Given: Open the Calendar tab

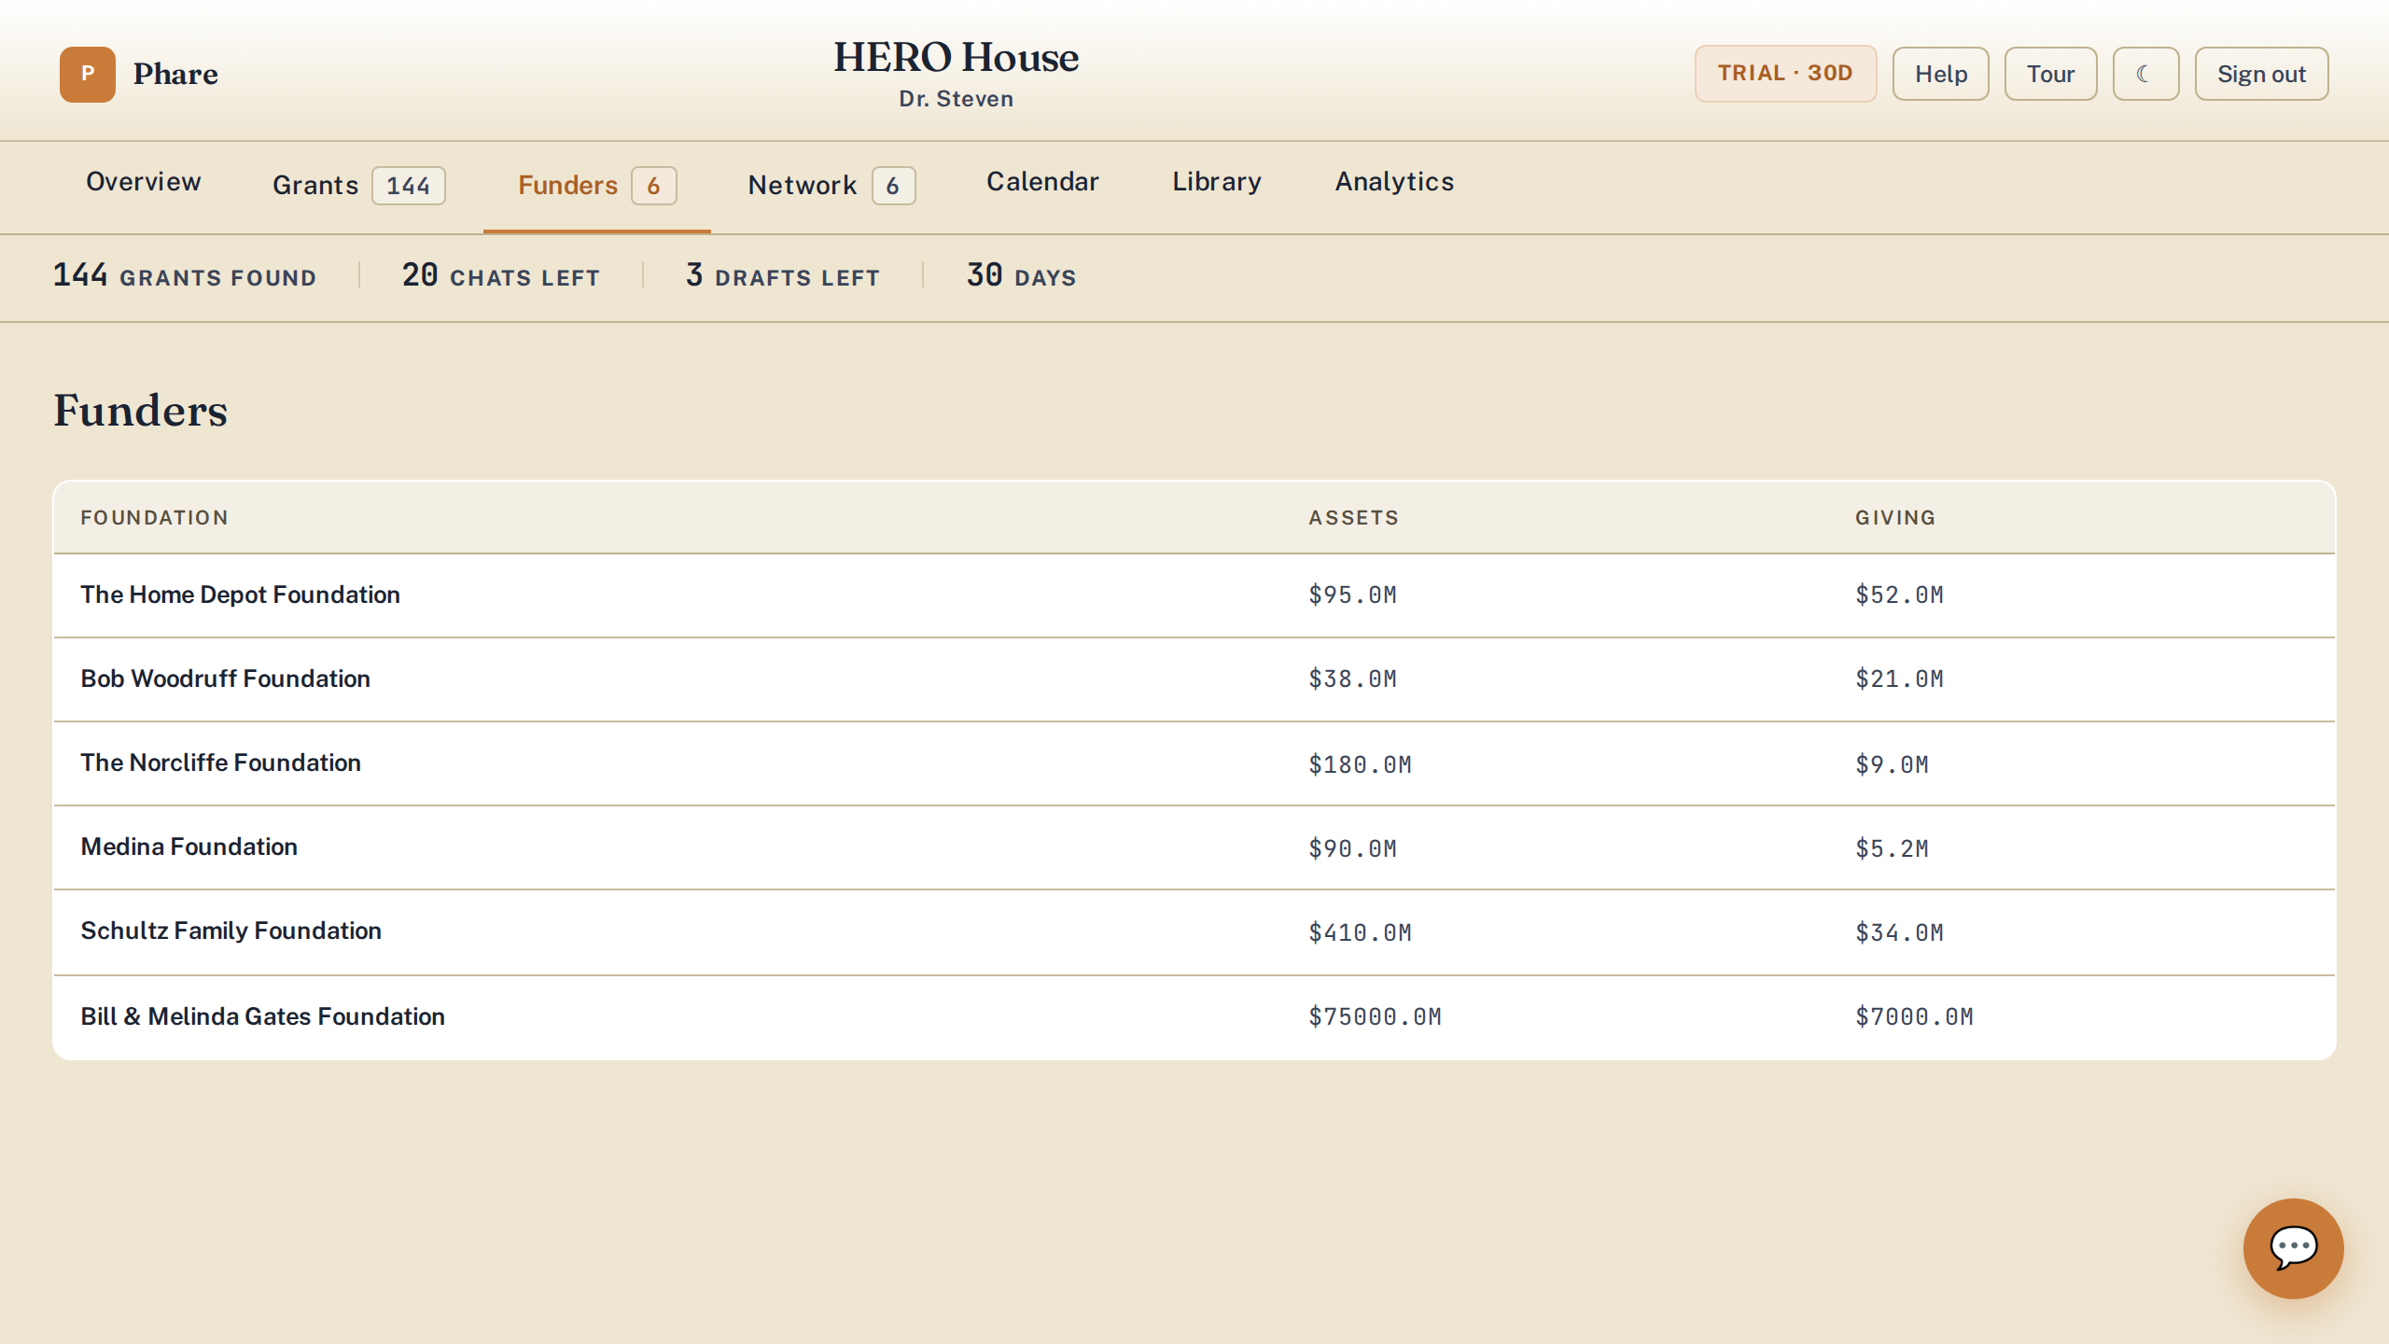Looking at the screenshot, I should tap(1042, 182).
